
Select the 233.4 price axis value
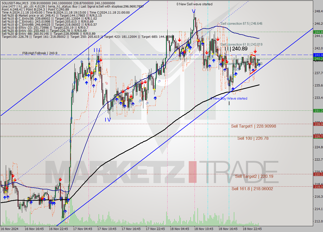(318, 98)
